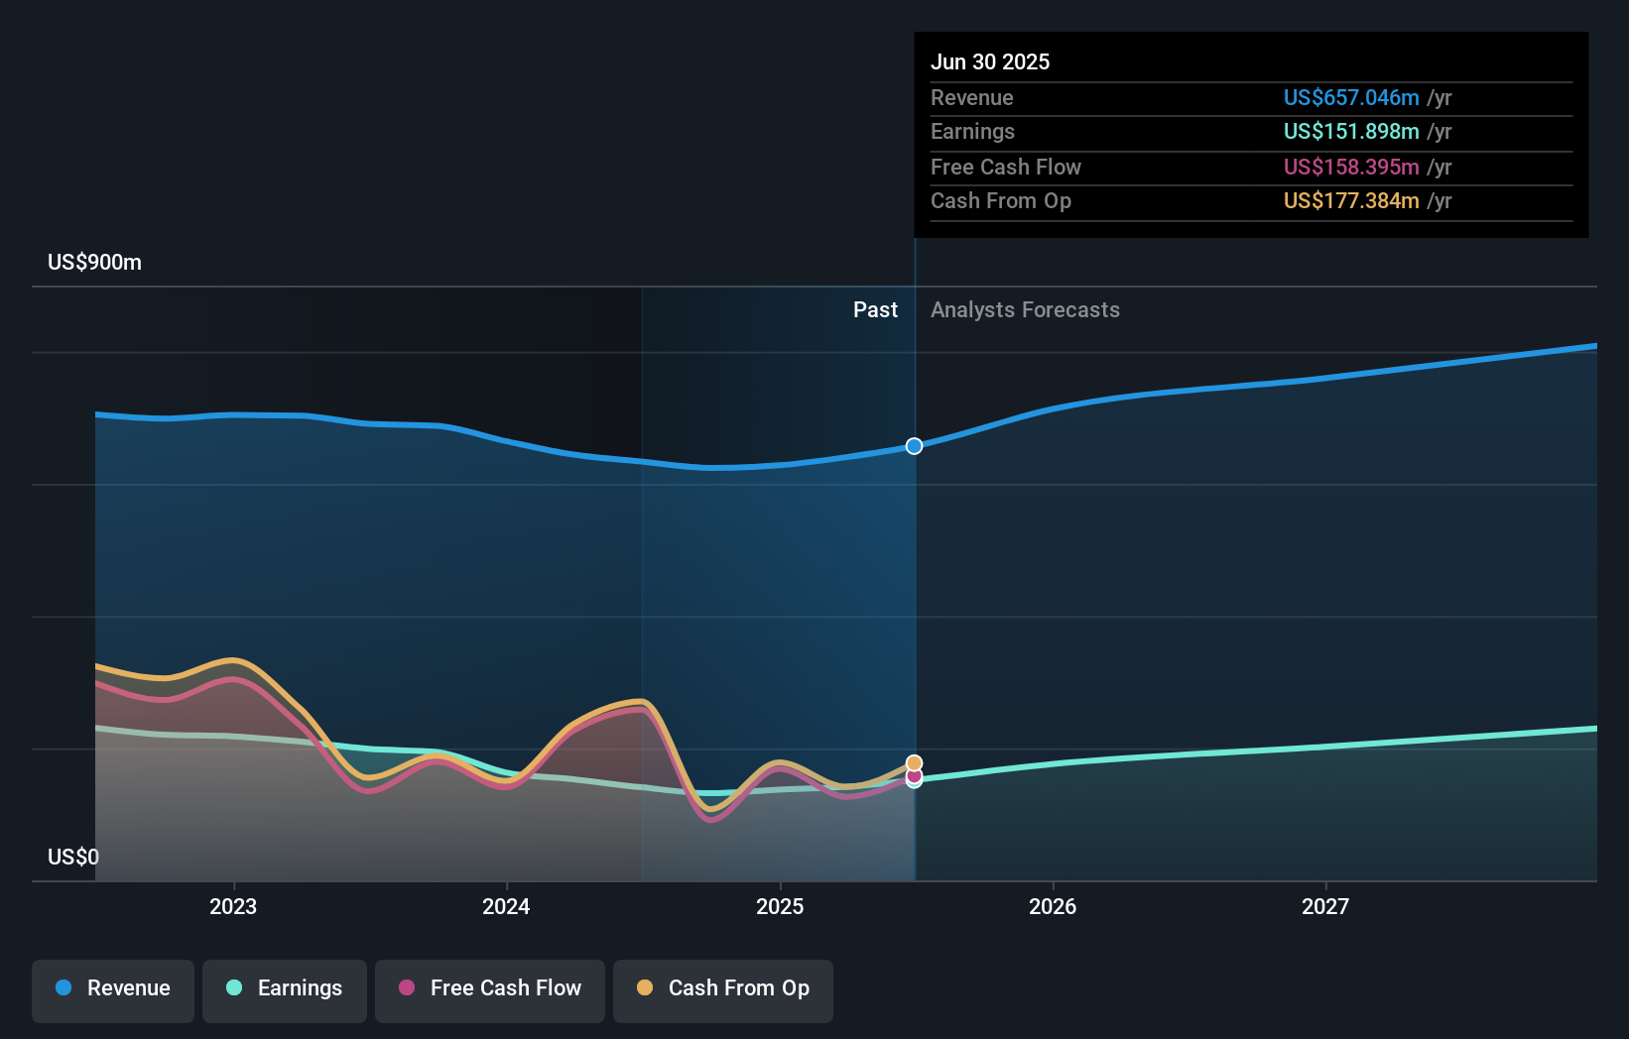Toggle the Free Cash Flow legend button
This screenshot has width=1629, height=1039.
[490, 990]
